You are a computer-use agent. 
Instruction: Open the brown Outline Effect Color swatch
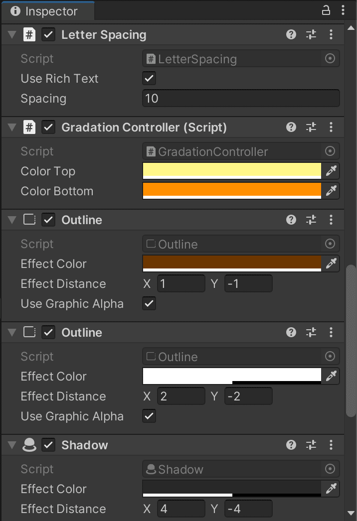click(x=232, y=263)
